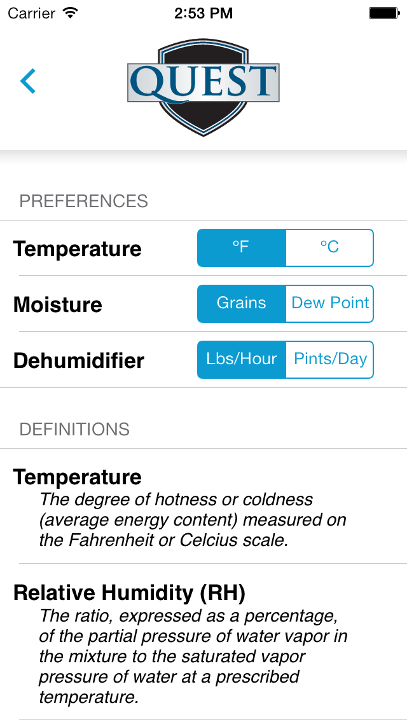Tap the Temperature definition heading

point(77,477)
